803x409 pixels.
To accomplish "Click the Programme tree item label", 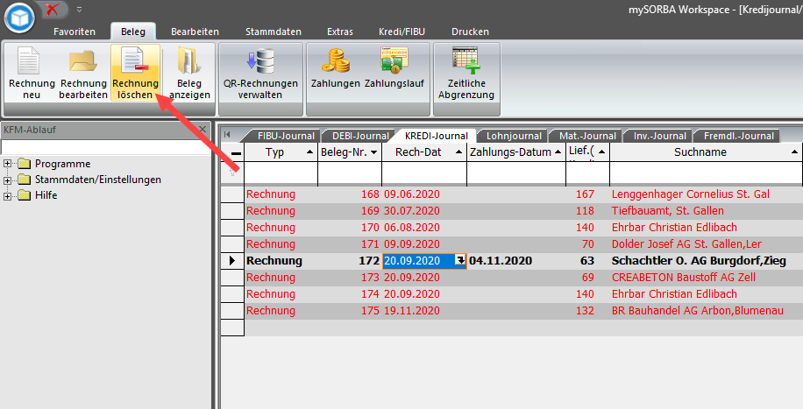I will click(62, 164).
